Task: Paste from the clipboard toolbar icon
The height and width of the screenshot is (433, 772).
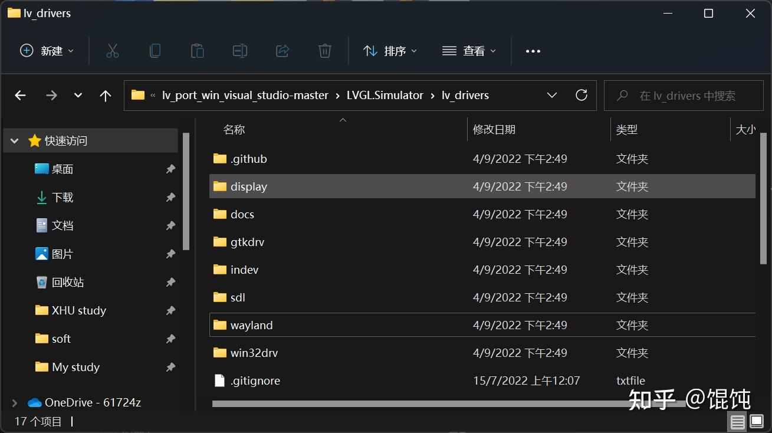Action: 197,51
